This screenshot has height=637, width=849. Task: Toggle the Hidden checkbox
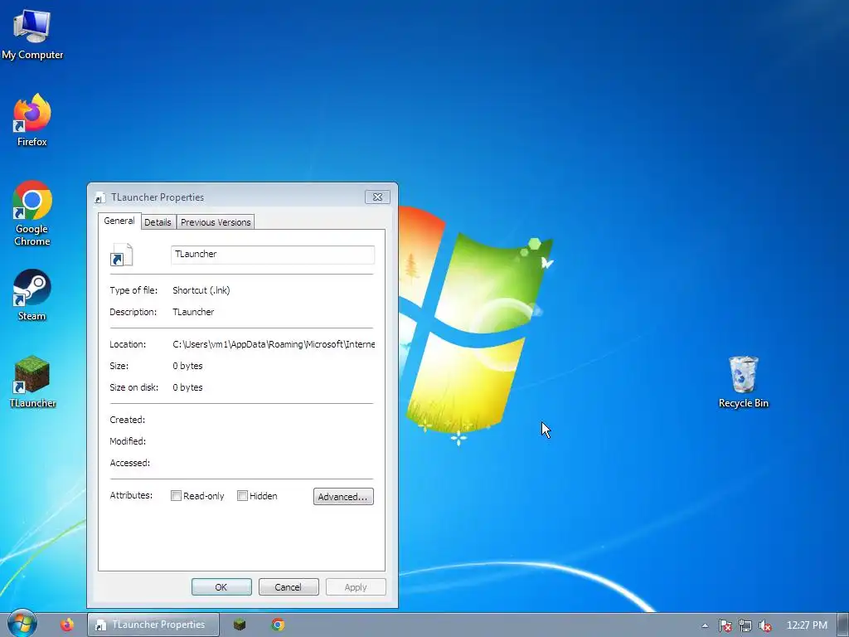(243, 496)
